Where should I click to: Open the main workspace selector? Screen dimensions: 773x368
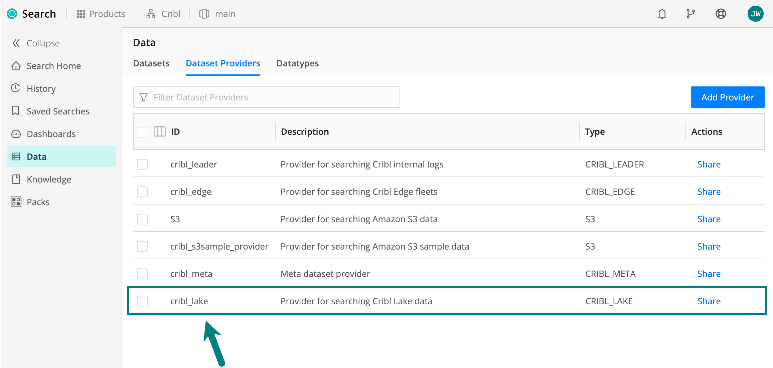point(217,14)
